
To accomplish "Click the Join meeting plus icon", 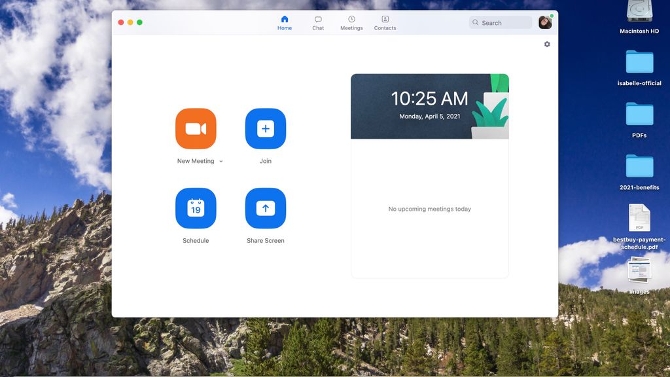I will 265,128.
